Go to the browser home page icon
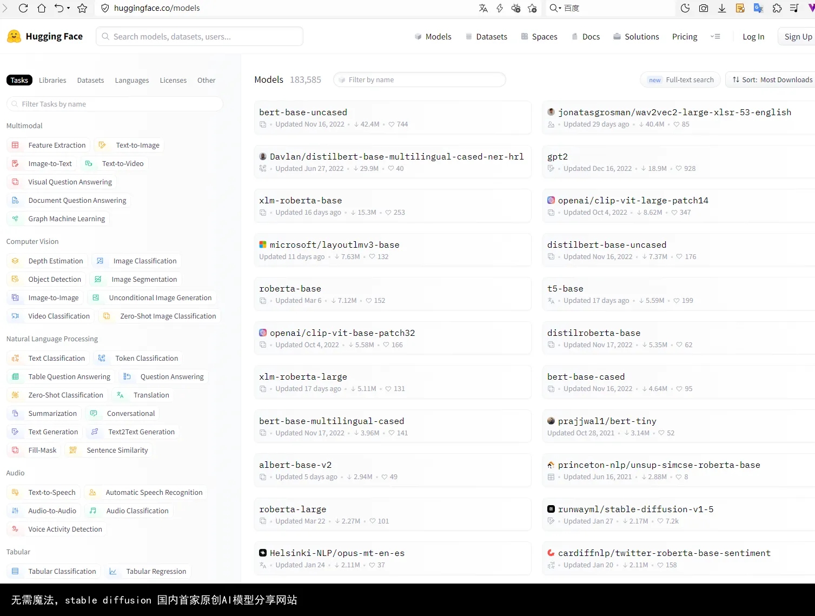Screen dimensions: 815x616 click(x=42, y=8)
